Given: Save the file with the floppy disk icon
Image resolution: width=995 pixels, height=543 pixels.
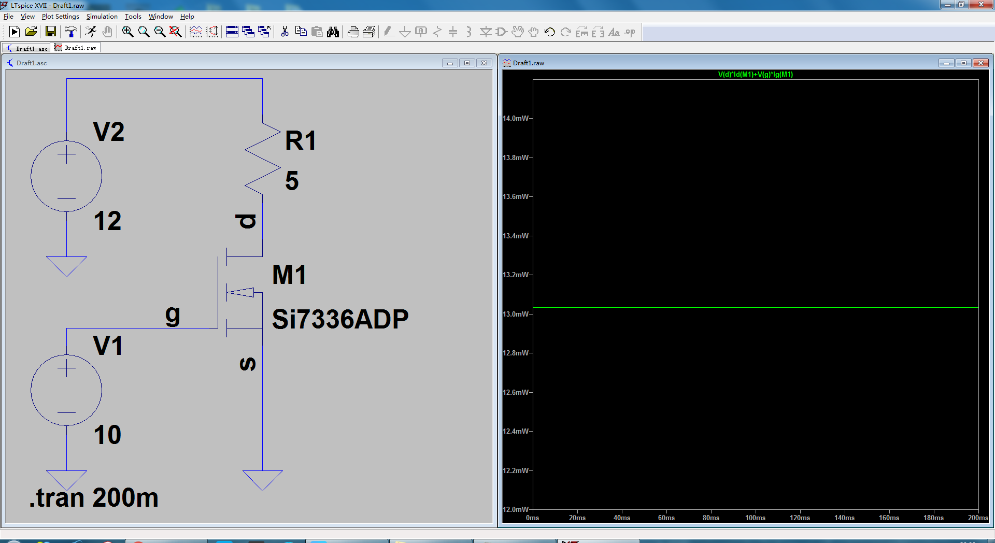Looking at the screenshot, I should (50, 32).
